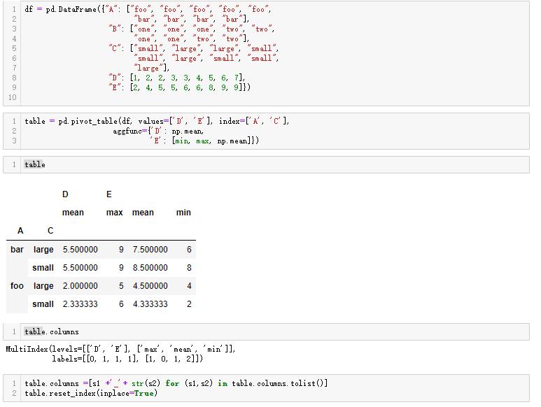The width and height of the screenshot is (541, 407).
Task: Click the table.reset_index(inplace=True) line
Action: tap(91, 393)
